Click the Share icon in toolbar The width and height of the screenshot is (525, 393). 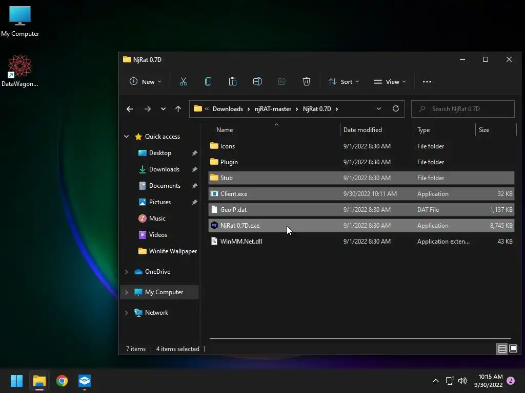(282, 81)
